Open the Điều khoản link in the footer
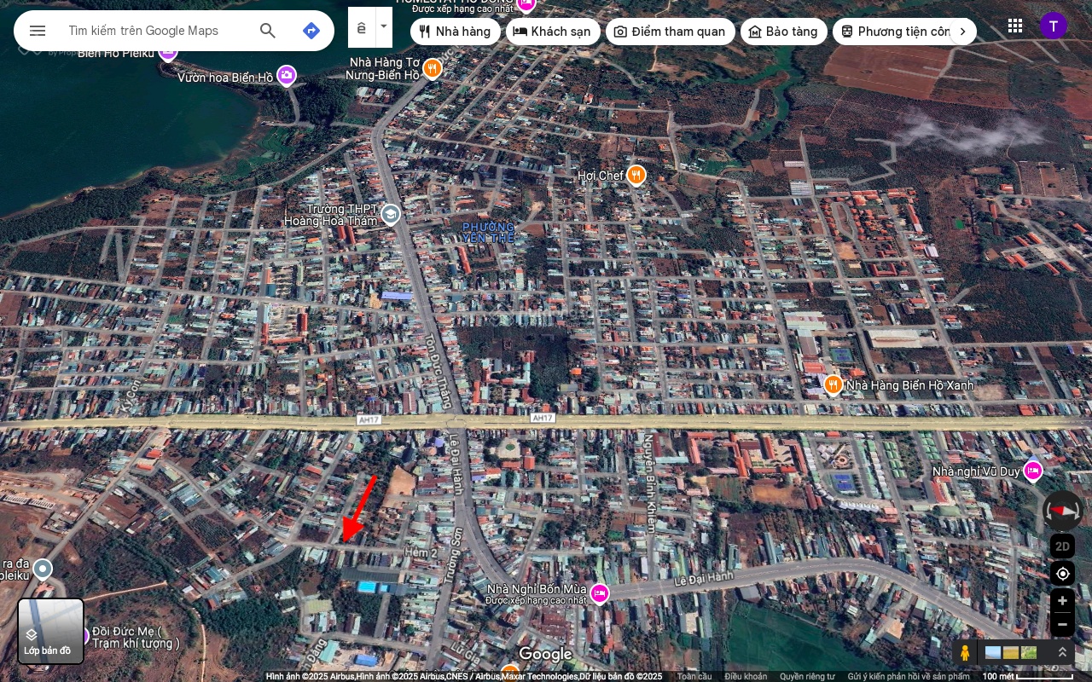Image resolution: width=1092 pixels, height=682 pixels. pyautogui.click(x=746, y=676)
